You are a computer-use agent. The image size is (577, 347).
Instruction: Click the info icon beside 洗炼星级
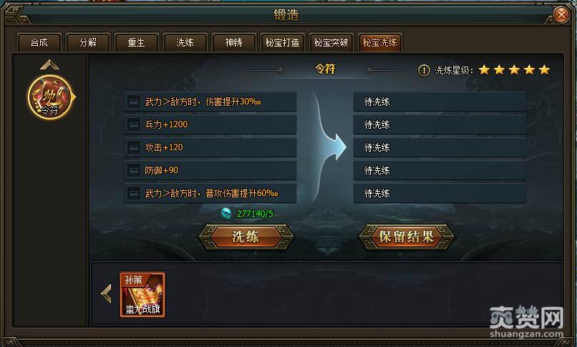pyautogui.click(x=424, y=70)
